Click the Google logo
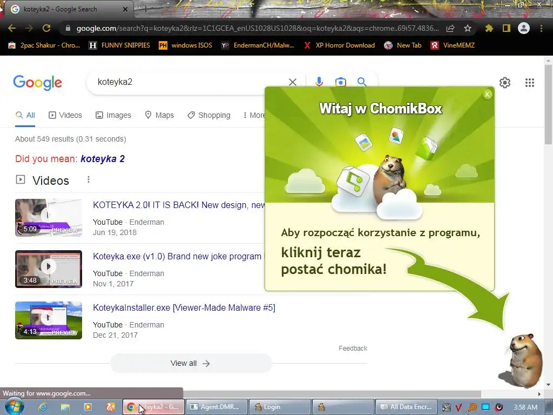 pyautogui.click(x=37, y=83)
